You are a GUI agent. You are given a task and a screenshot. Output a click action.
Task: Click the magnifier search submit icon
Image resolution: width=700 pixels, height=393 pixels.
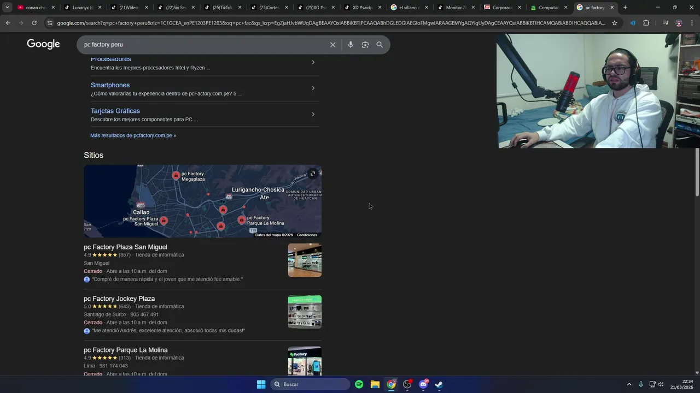point(380,45)
